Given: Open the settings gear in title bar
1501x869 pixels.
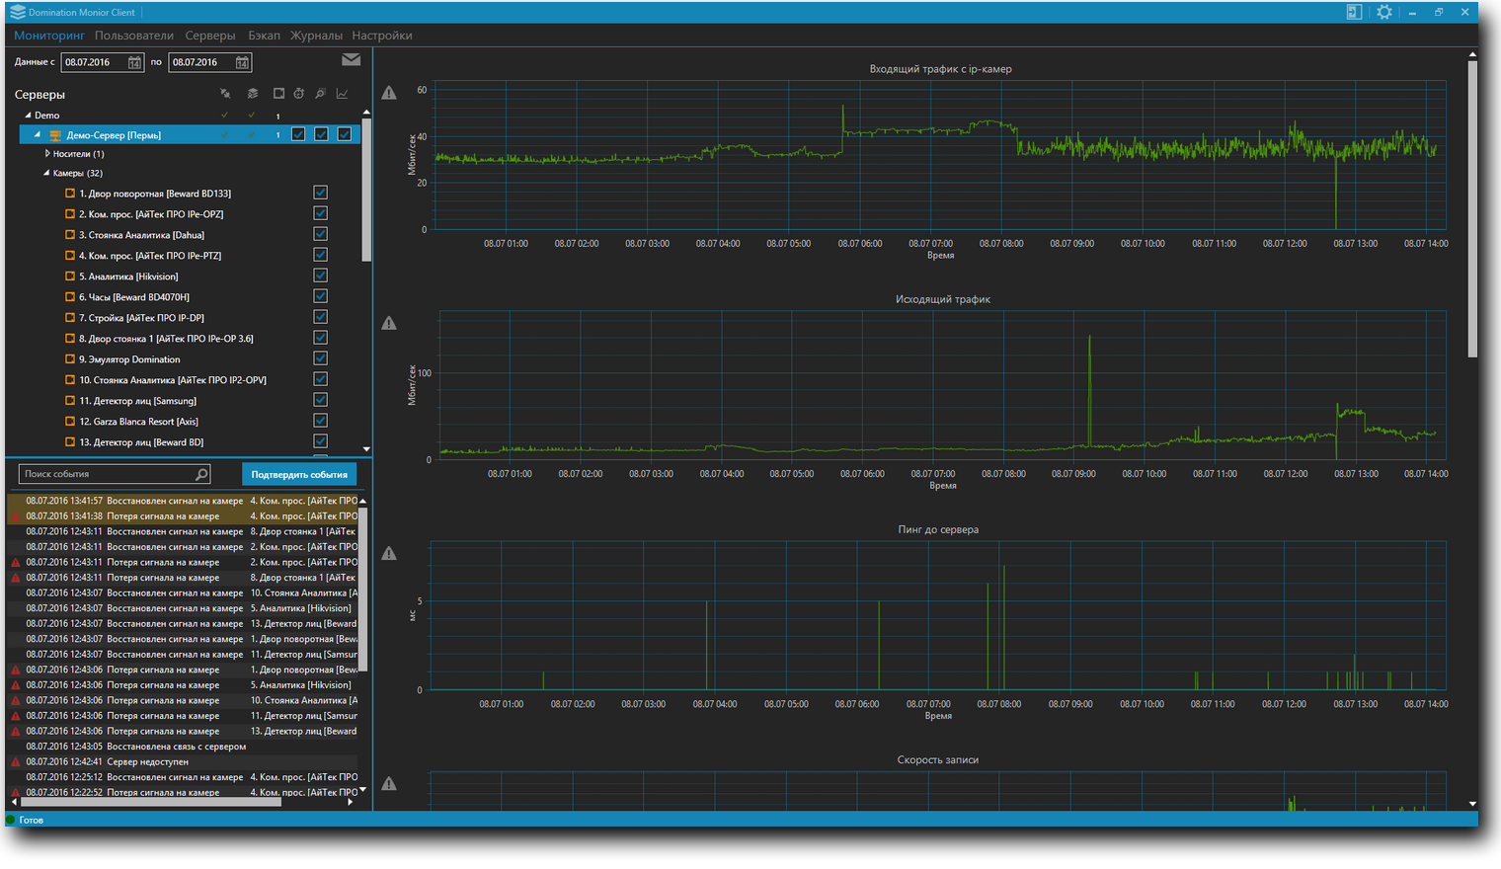Looking at the screenshot, I should 1384,12.
